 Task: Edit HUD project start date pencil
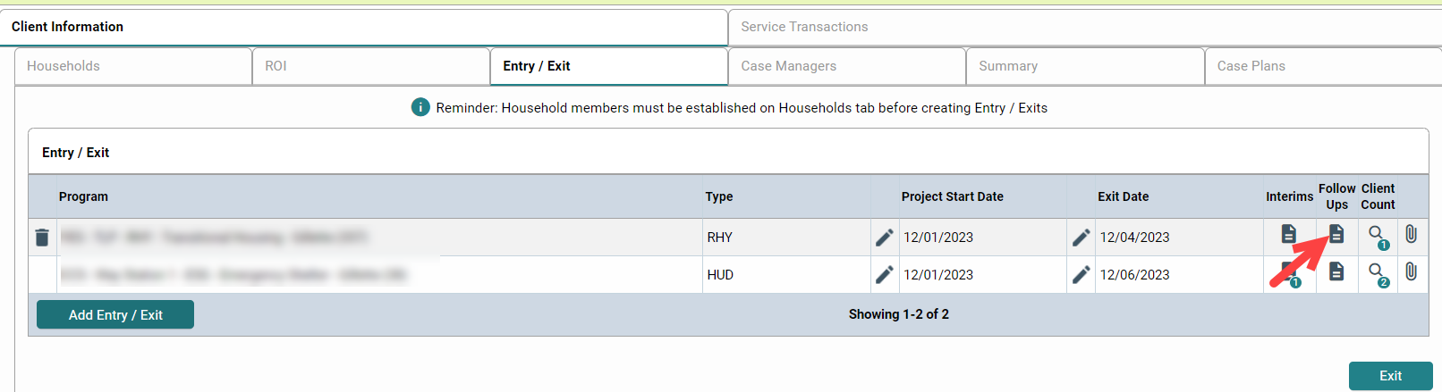[884, 275]
